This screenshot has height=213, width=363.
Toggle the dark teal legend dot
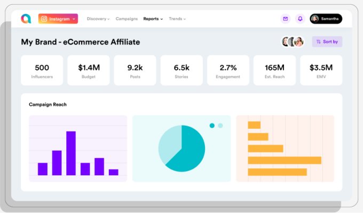tap(212, 126)
